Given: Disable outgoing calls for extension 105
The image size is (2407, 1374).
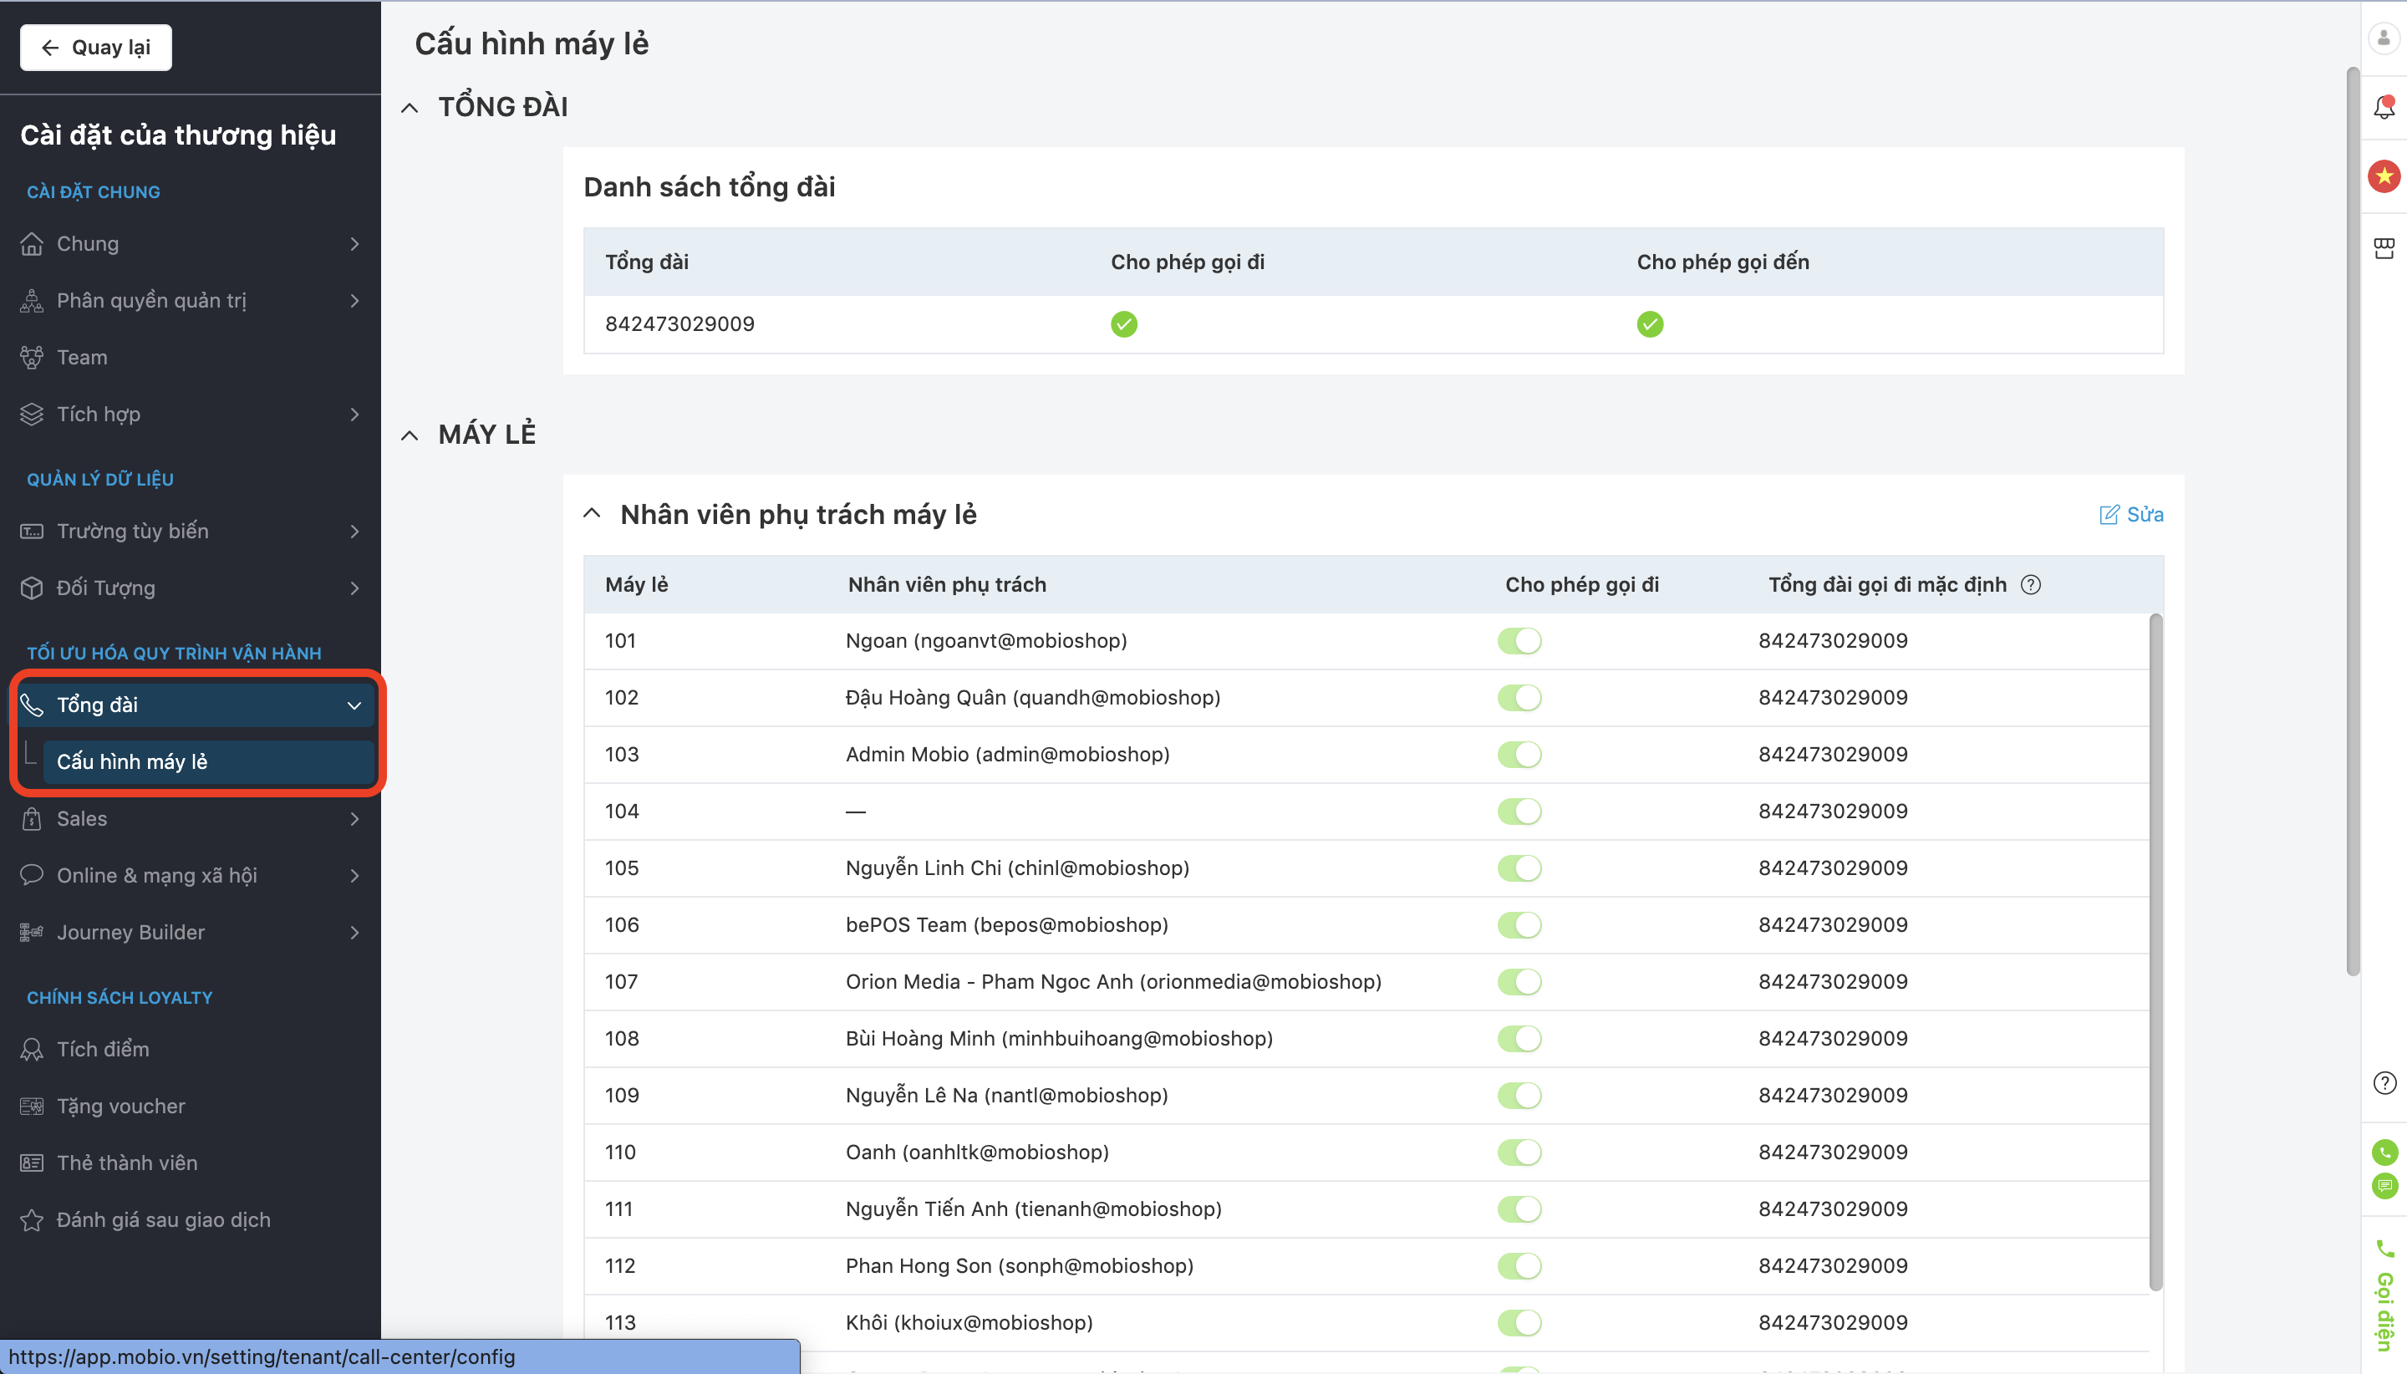Looking at the screenshot, I should pyautogui.click(x=1519, y=868).
